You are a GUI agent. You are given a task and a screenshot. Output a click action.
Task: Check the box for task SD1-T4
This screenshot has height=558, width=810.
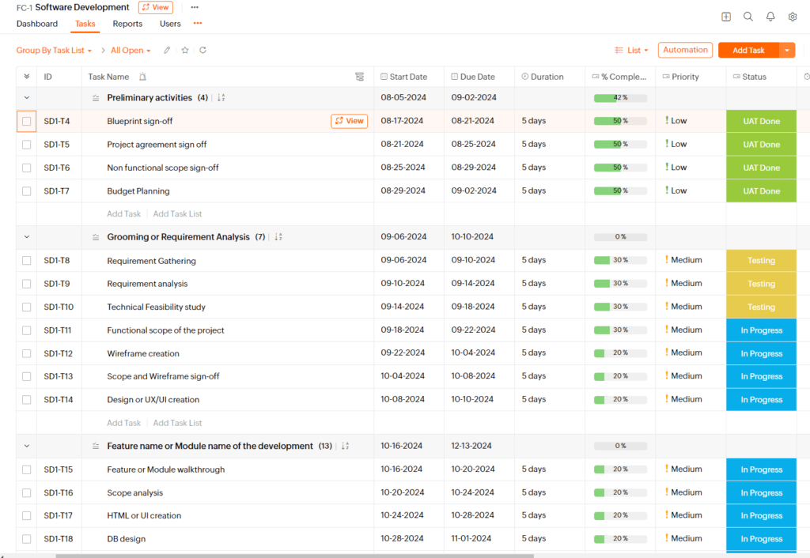(x=27, y=122)
